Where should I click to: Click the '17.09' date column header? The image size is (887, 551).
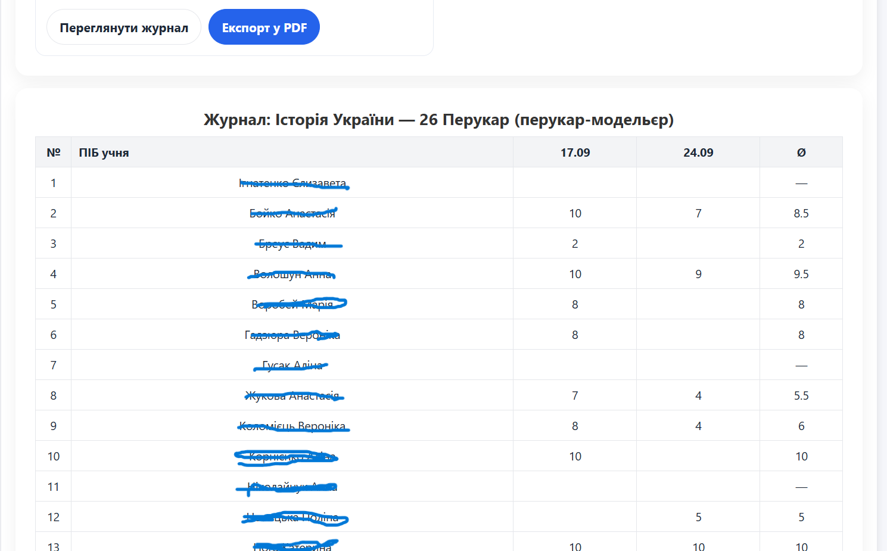coord(575,152)
